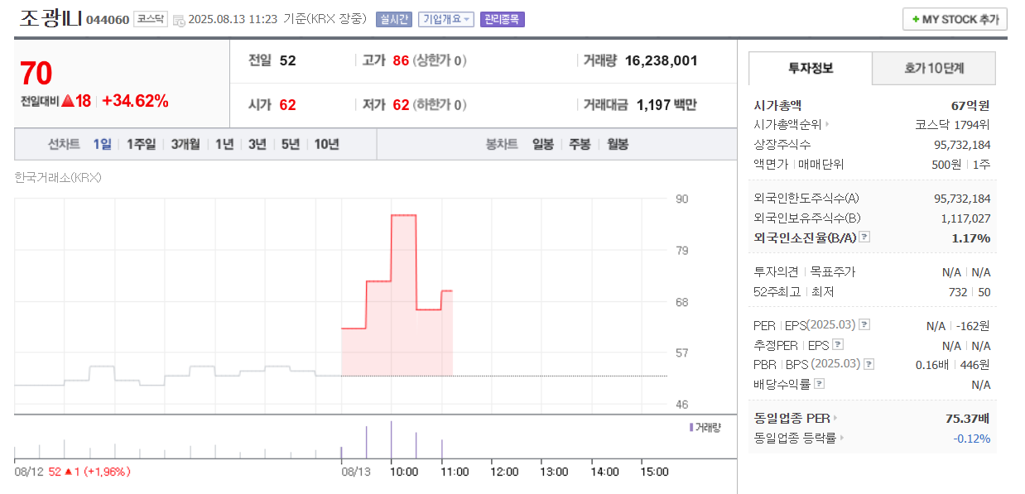Click the 외국인소진율 value 1.17%
Screen dimensions: 1025x494
(970, 237)
